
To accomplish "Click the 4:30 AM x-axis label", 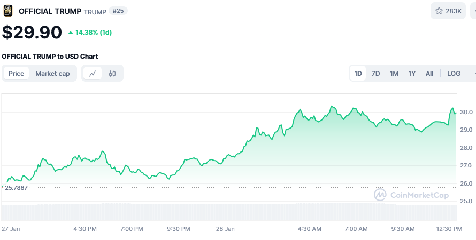I will tap(309, 229).
